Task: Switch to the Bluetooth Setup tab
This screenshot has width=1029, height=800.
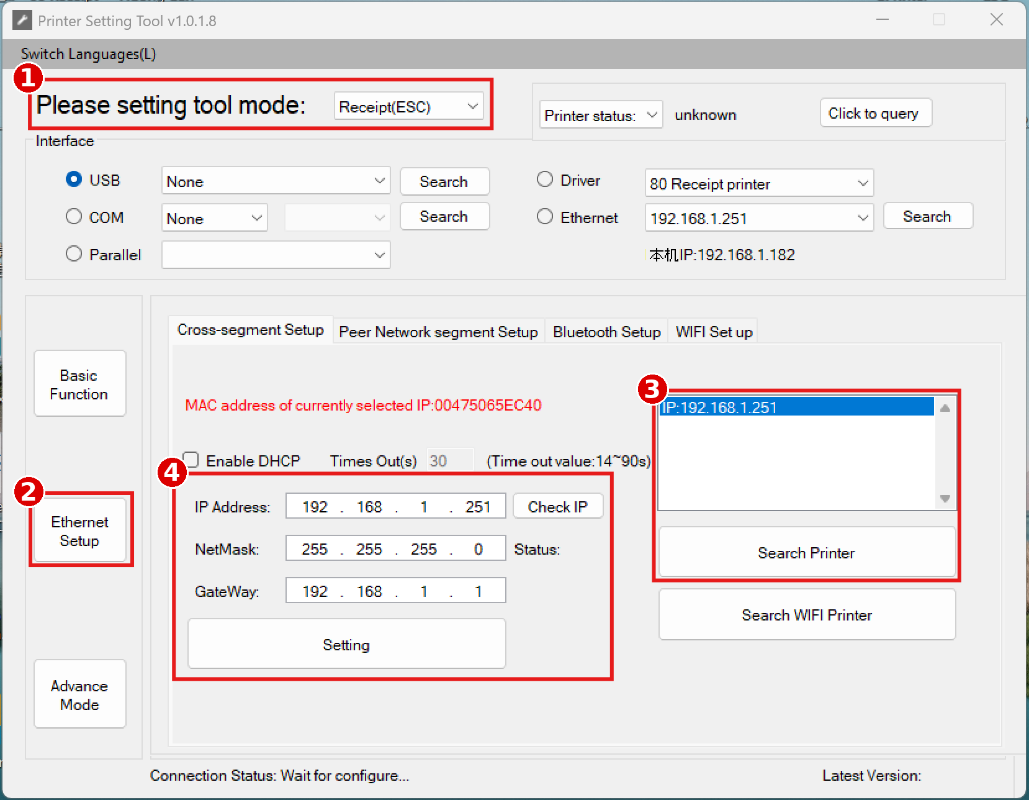Action: click(606, 332)
